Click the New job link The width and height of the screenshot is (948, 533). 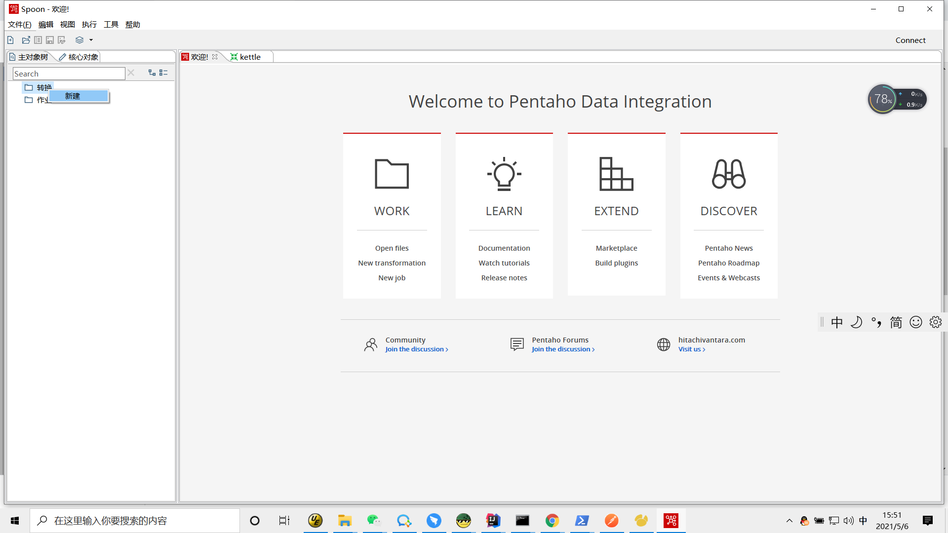[x=392, y=278]
